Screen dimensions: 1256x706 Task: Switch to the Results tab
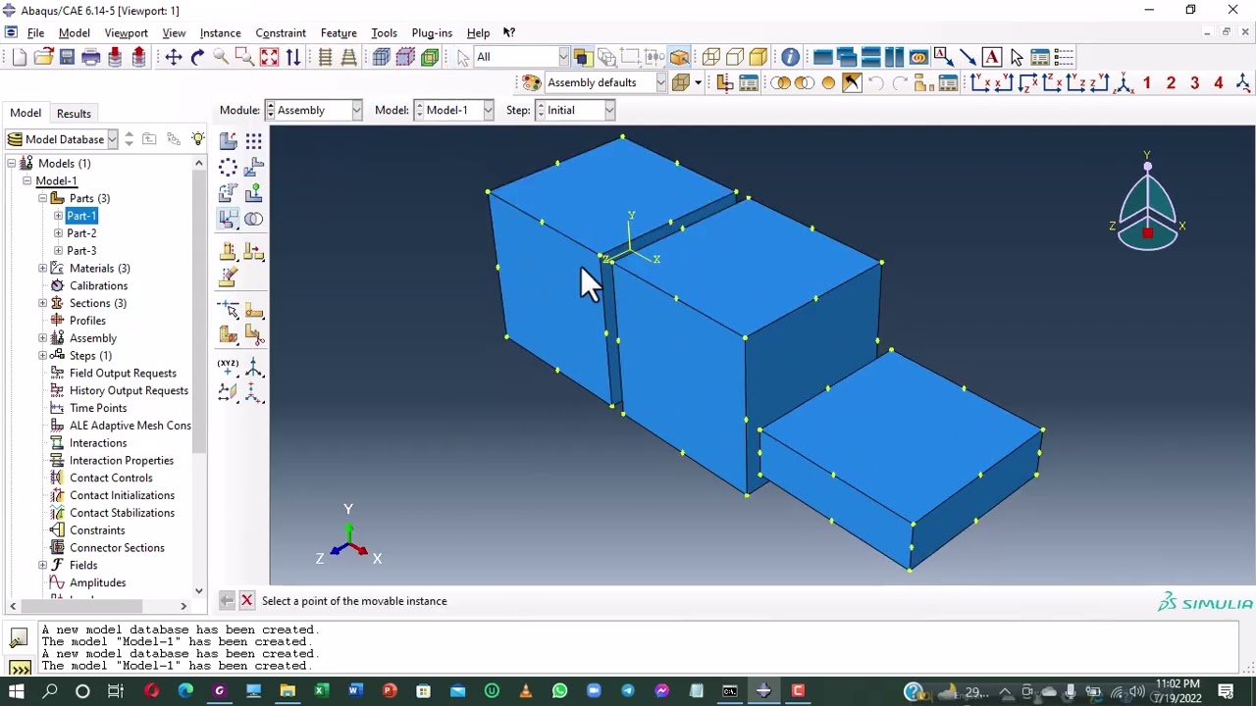[x=74, y=114]
